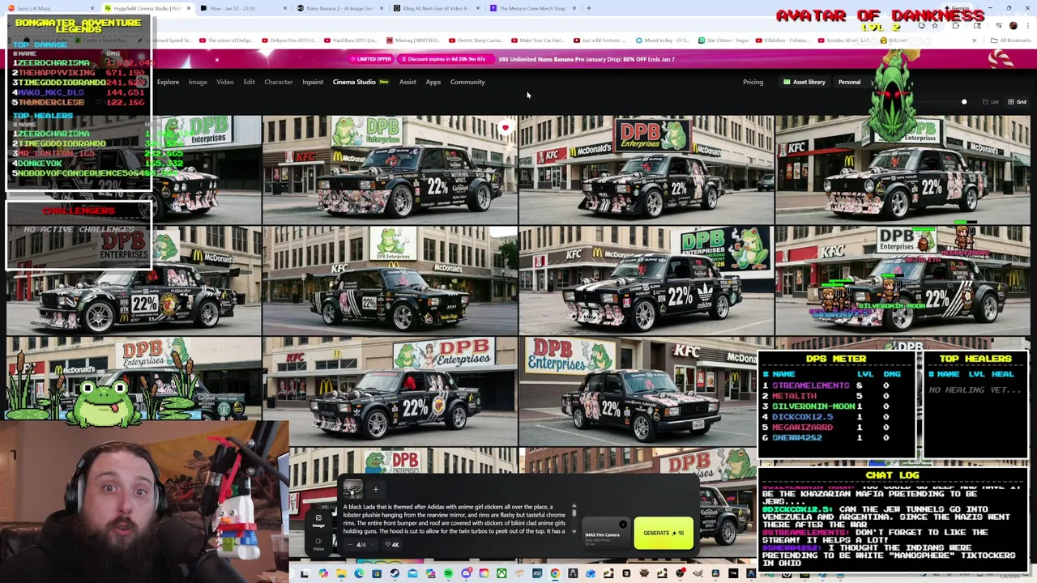Screen dimensions: 1037x583
Task: Open the third car image in top row
Action: click(647, 168)
